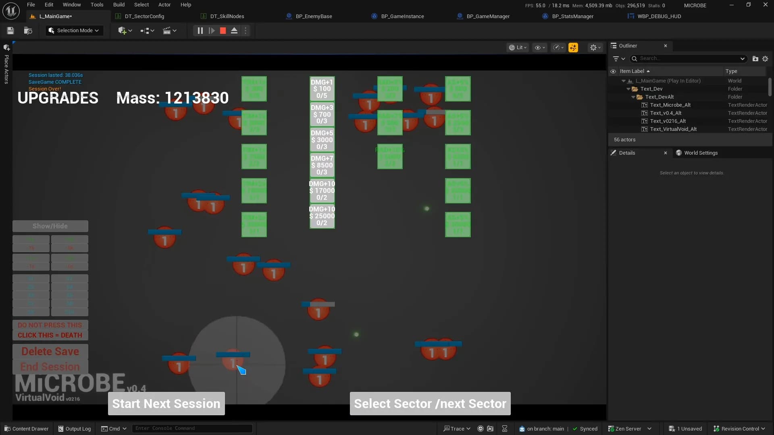Click the Place Actors panel icon in the sidebar
The height and width of the screenshot is (435, 774).
(6, 48)
